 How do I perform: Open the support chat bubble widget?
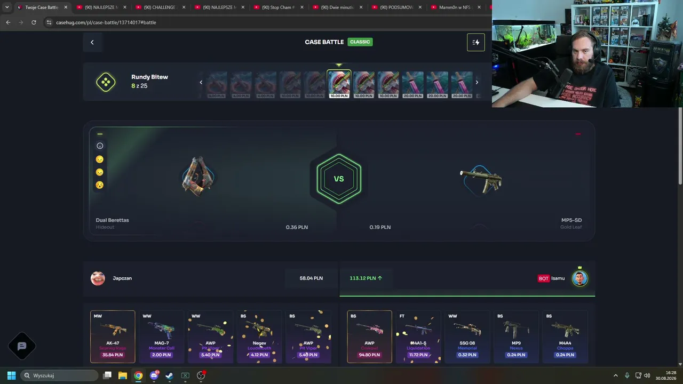(22, 346)
